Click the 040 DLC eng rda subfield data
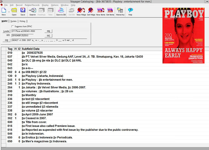The image size is (209, 150). coord(52,60)
